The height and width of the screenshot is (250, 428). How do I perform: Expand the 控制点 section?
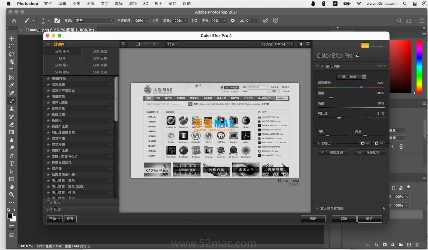319,144
